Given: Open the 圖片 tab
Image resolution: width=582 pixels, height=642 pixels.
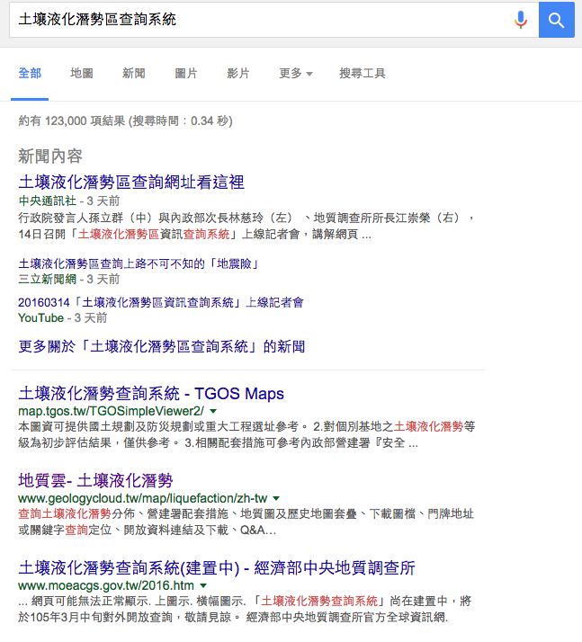Looking at the screenshot, I should coord(186,74).
